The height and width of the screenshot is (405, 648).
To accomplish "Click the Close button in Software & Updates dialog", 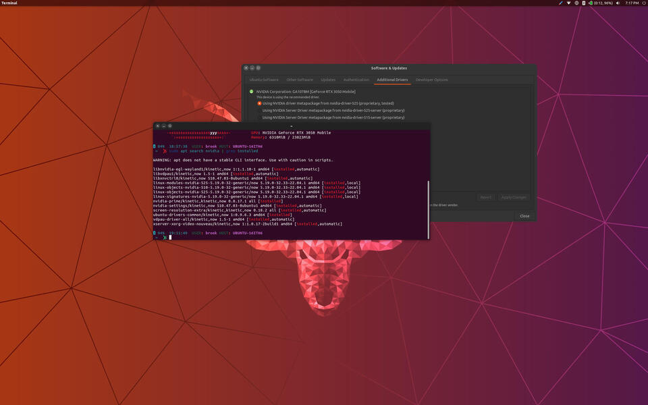I will pyautogui.click(x=524, y=216).
